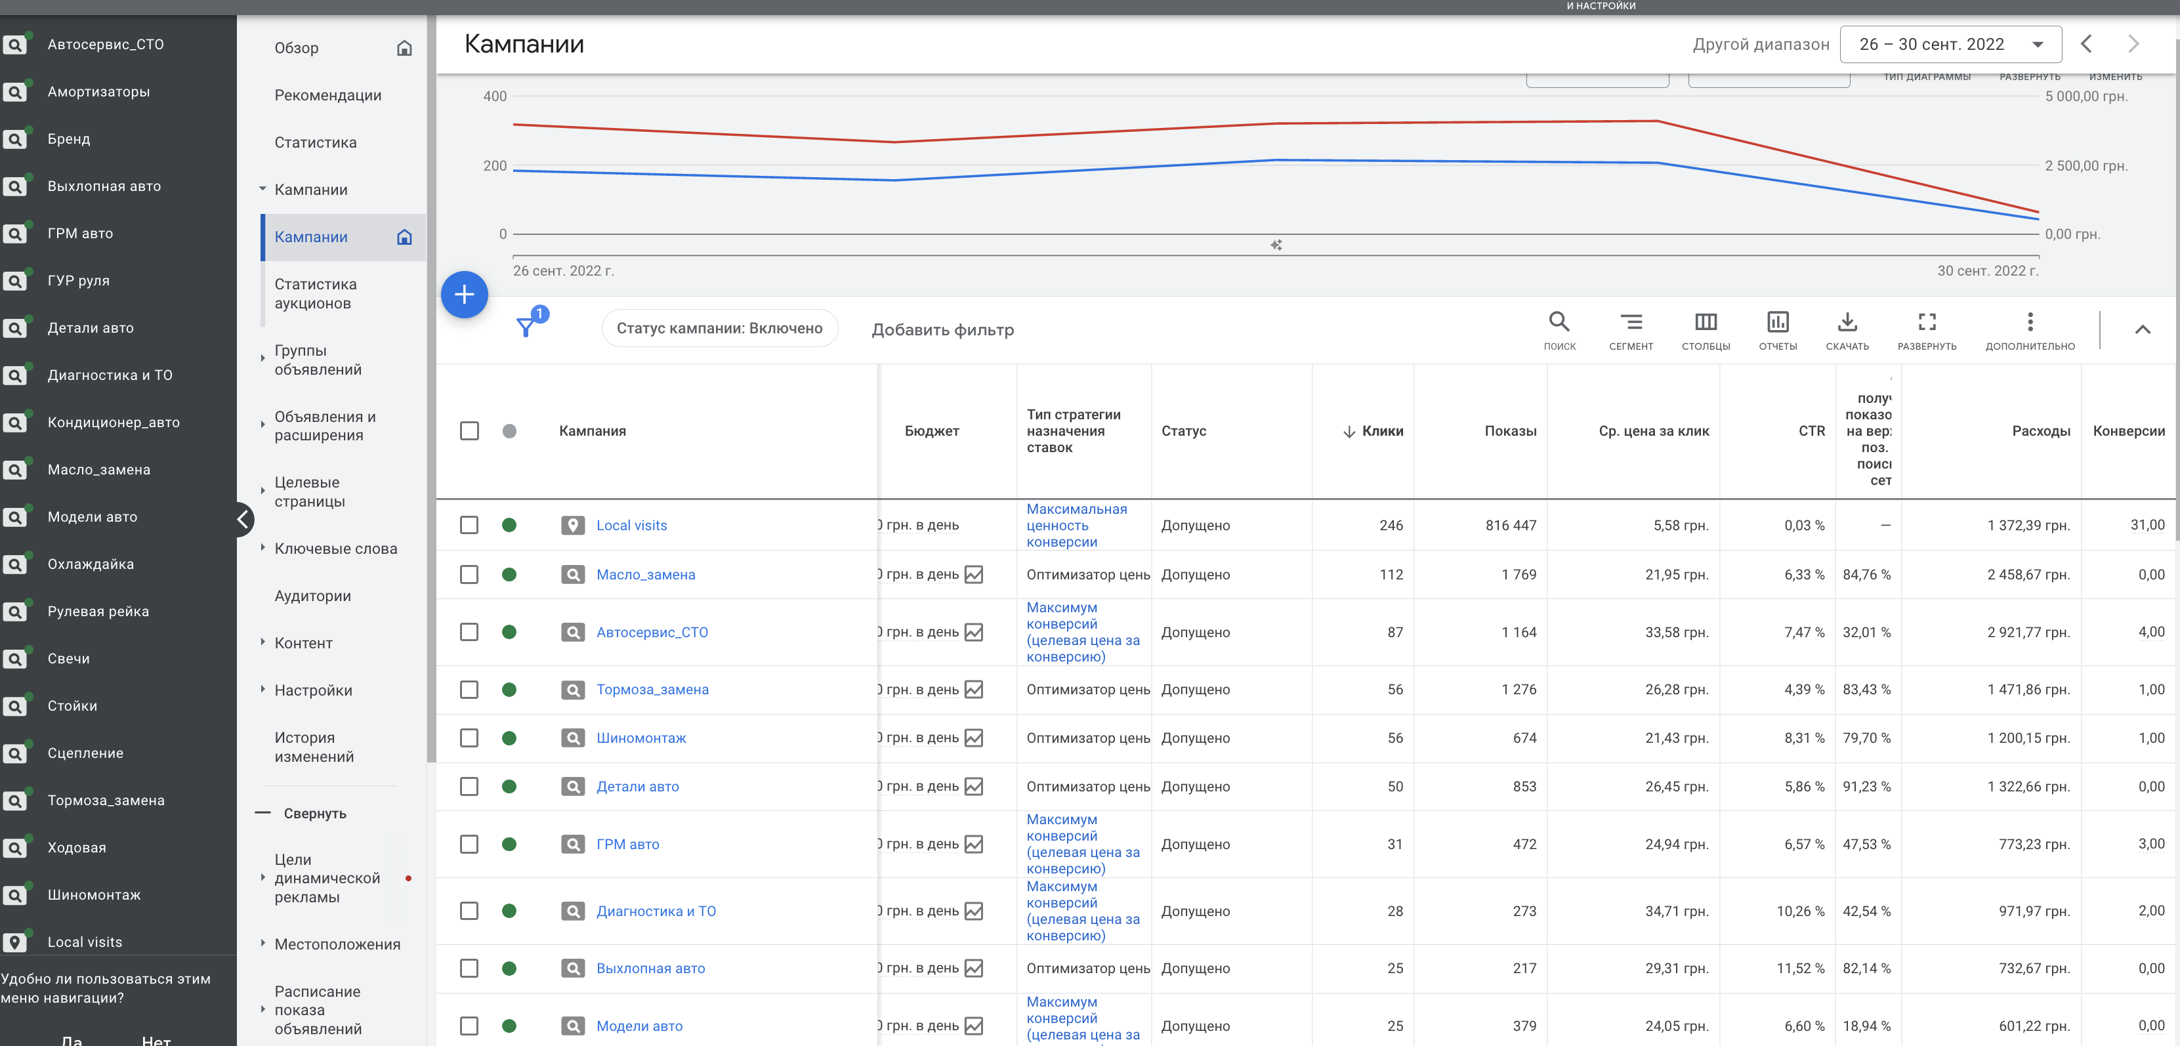Open Статистика in navigation menu
Viewport: 2180px width, 1046px height.
[316, 142]
